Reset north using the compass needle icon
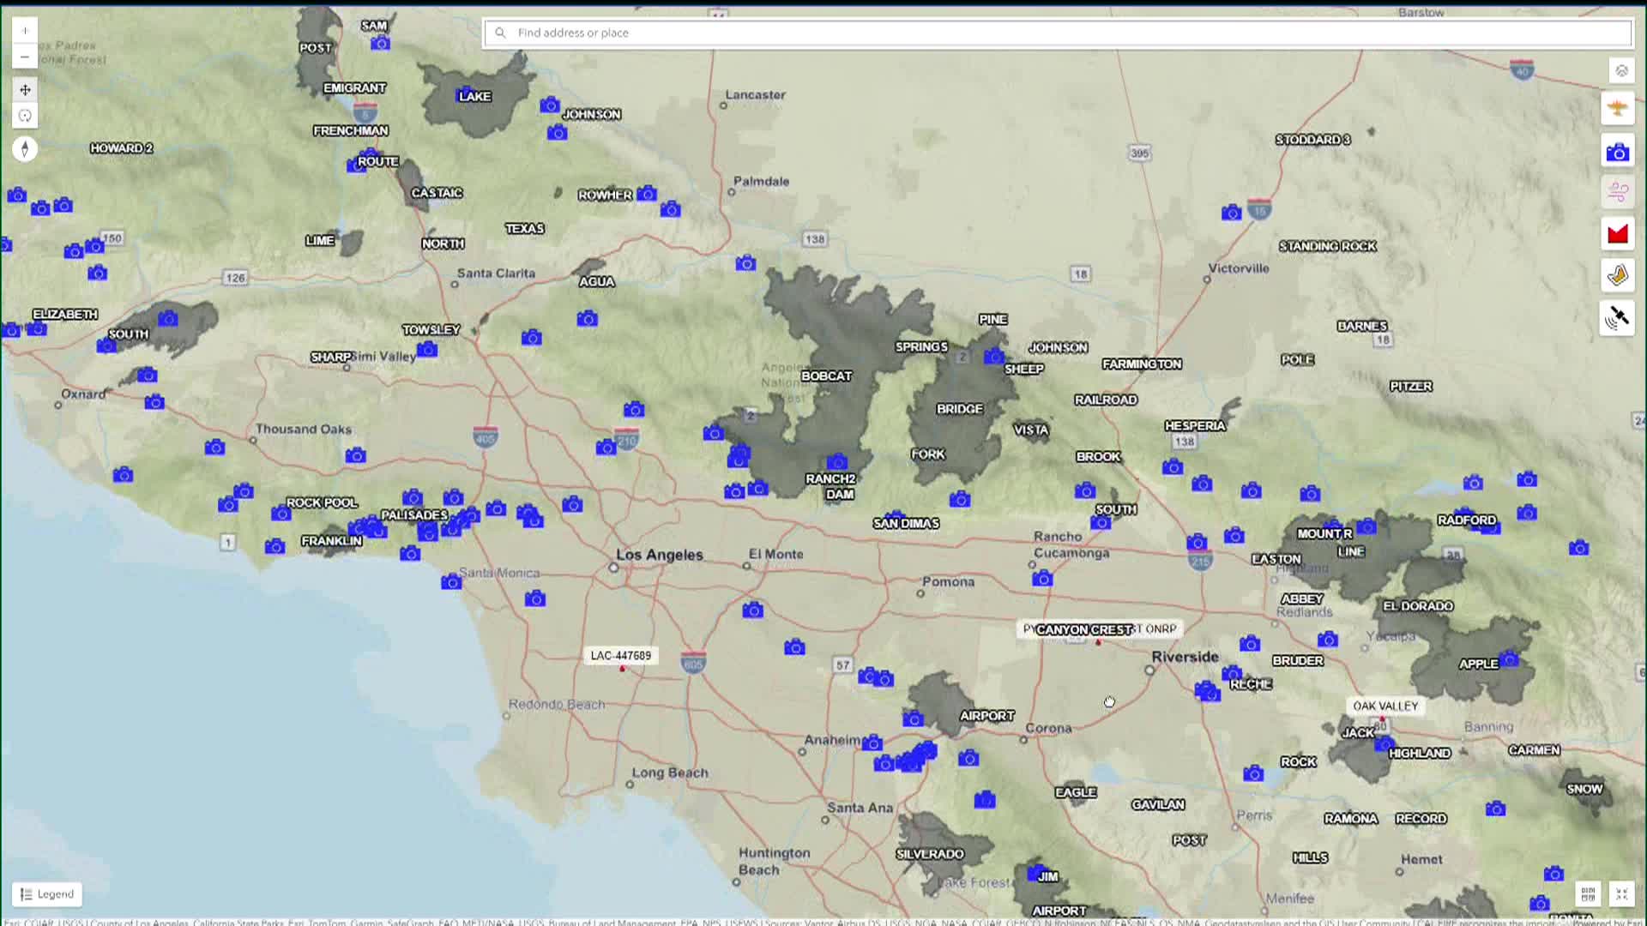The height and width of the screenshot is (926, 1647). click(x=25, y=147)
